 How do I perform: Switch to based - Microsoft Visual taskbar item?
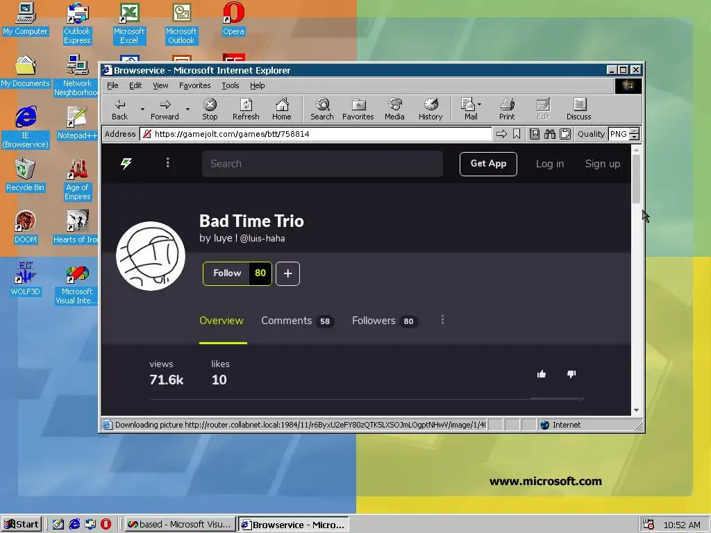coord(180,525)
